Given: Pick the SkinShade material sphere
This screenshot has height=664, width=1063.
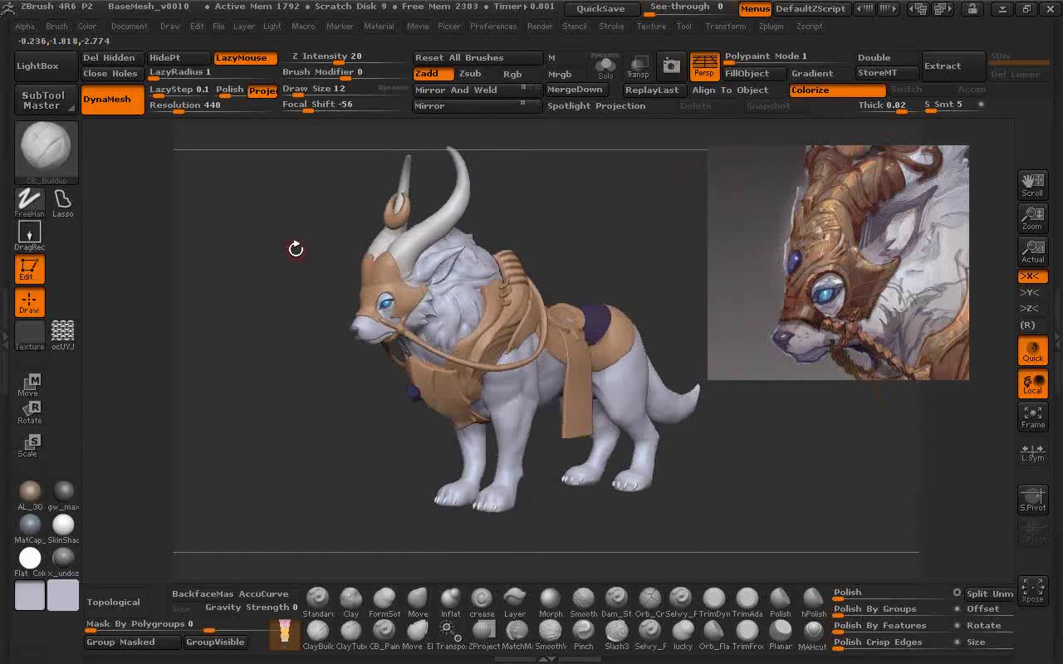Looking at the screenshot, I should pos(63,528).
